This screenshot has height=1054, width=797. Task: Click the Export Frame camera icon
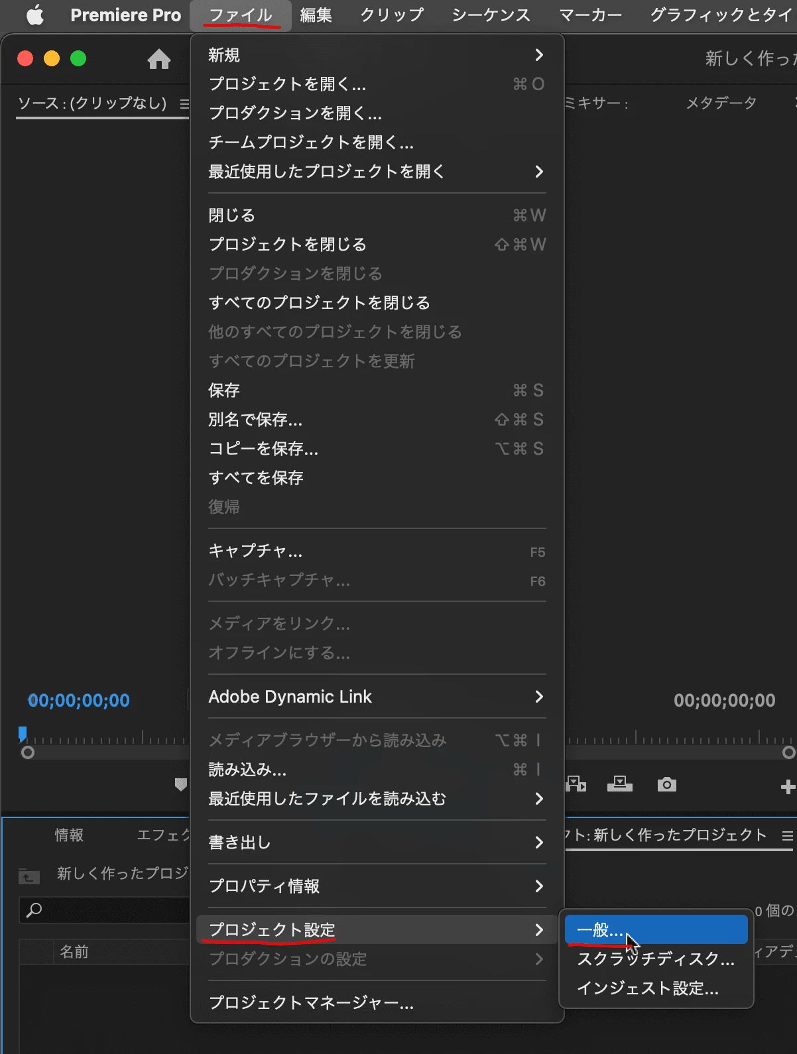(666, 785)
